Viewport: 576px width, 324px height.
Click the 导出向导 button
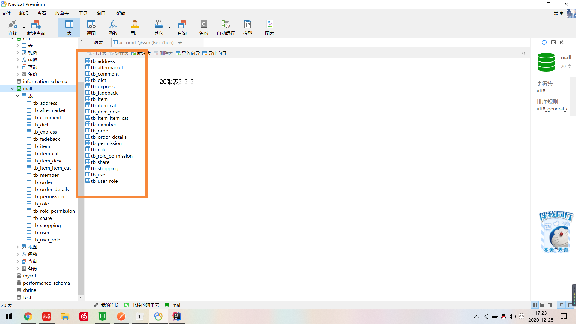pyautogui.click(x=214, y=53)
